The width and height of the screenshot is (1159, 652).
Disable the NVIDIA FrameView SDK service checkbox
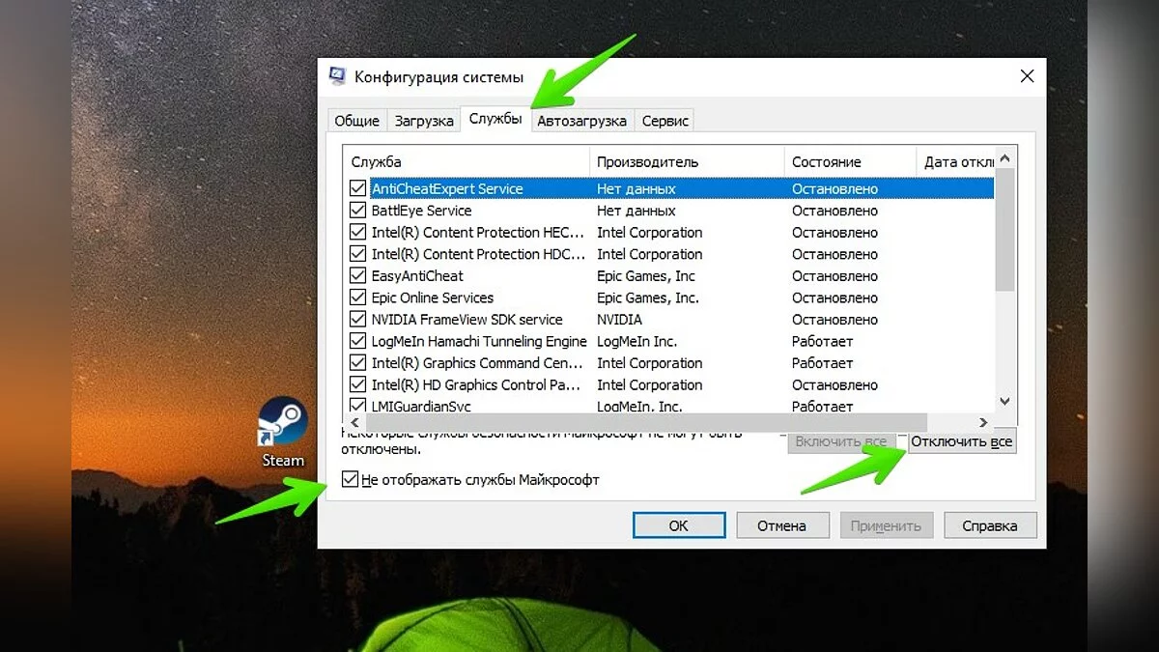click(358, 320)
